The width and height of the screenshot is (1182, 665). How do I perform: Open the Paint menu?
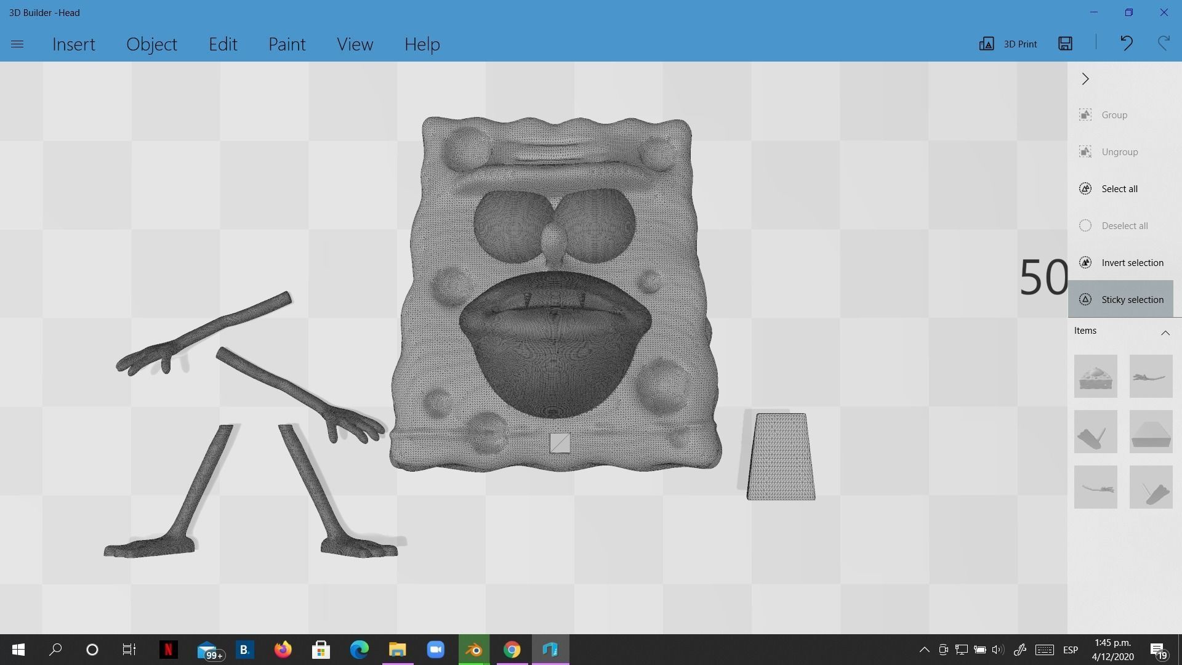287,44
